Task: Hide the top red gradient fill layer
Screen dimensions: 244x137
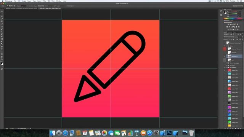Action: [x=225, y=70]
